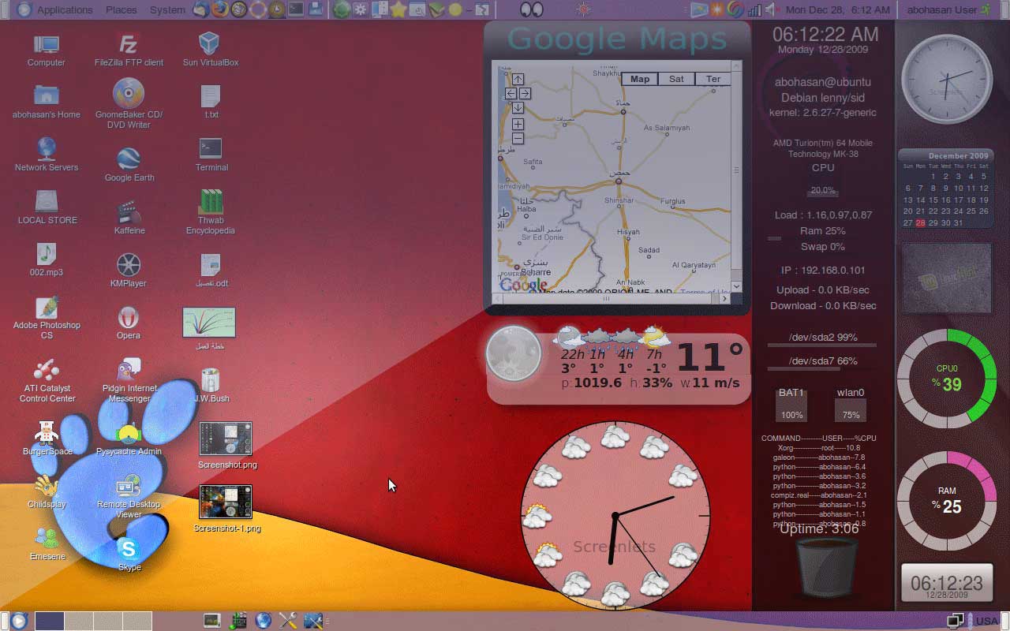Zoom out the Google map

coord(518,138)
